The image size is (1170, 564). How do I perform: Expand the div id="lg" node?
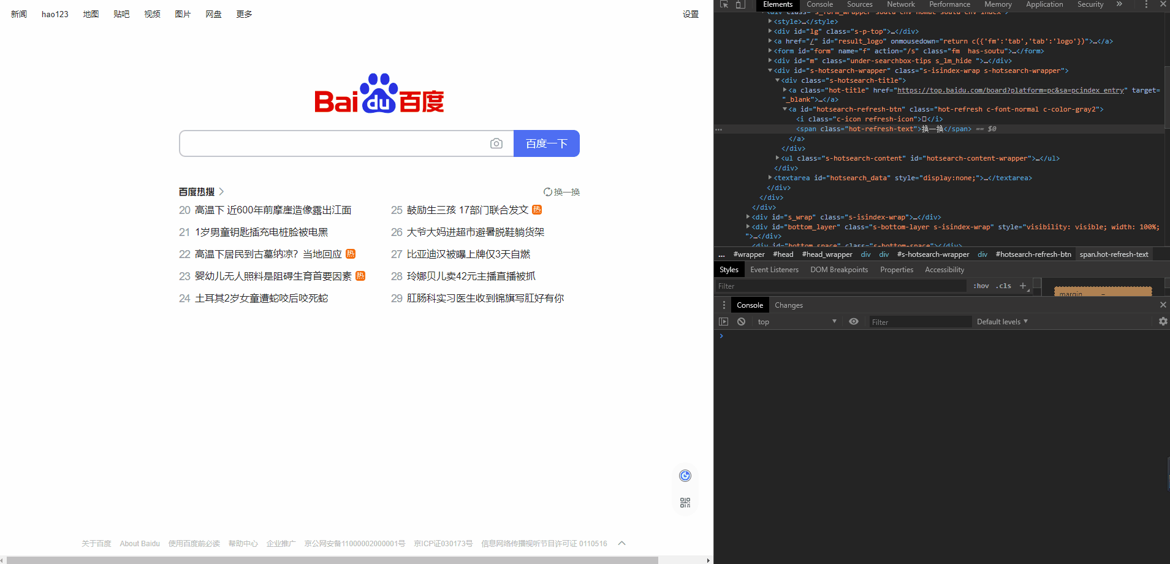(770, 31)
